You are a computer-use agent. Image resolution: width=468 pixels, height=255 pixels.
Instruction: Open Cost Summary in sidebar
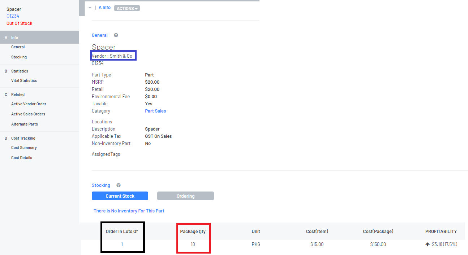24,148
